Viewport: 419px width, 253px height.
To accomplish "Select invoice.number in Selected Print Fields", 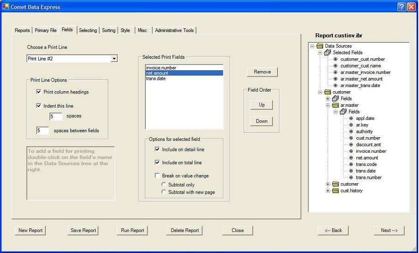I will pos(184,68).
